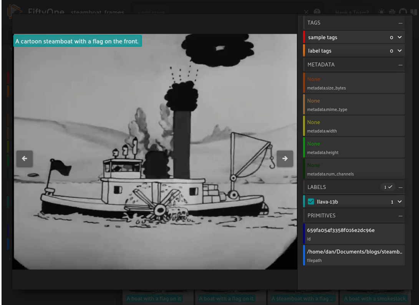
Task: Click the add stage button in view bar
Action: click(x=151, y=12)
